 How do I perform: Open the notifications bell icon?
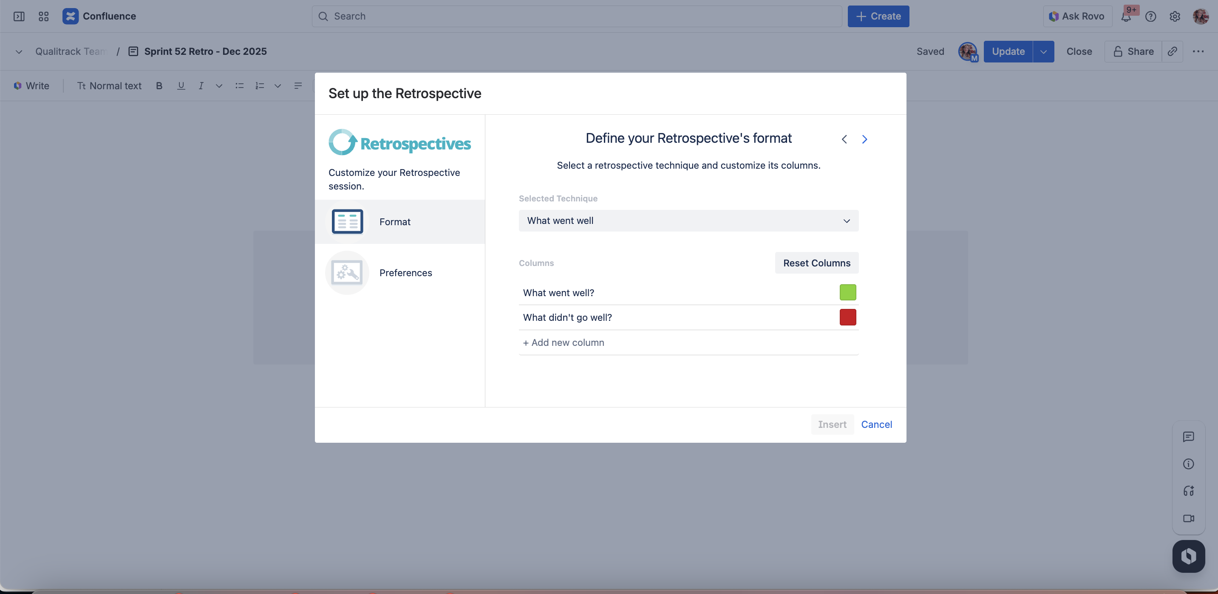(1126, 17)
